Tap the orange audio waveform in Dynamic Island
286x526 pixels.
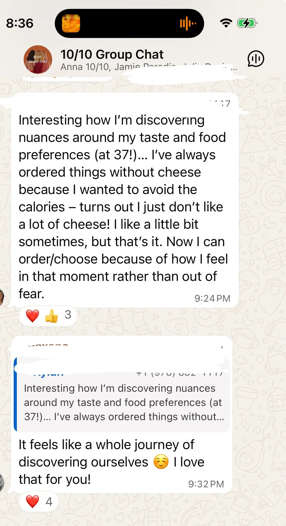coord(188,23)
